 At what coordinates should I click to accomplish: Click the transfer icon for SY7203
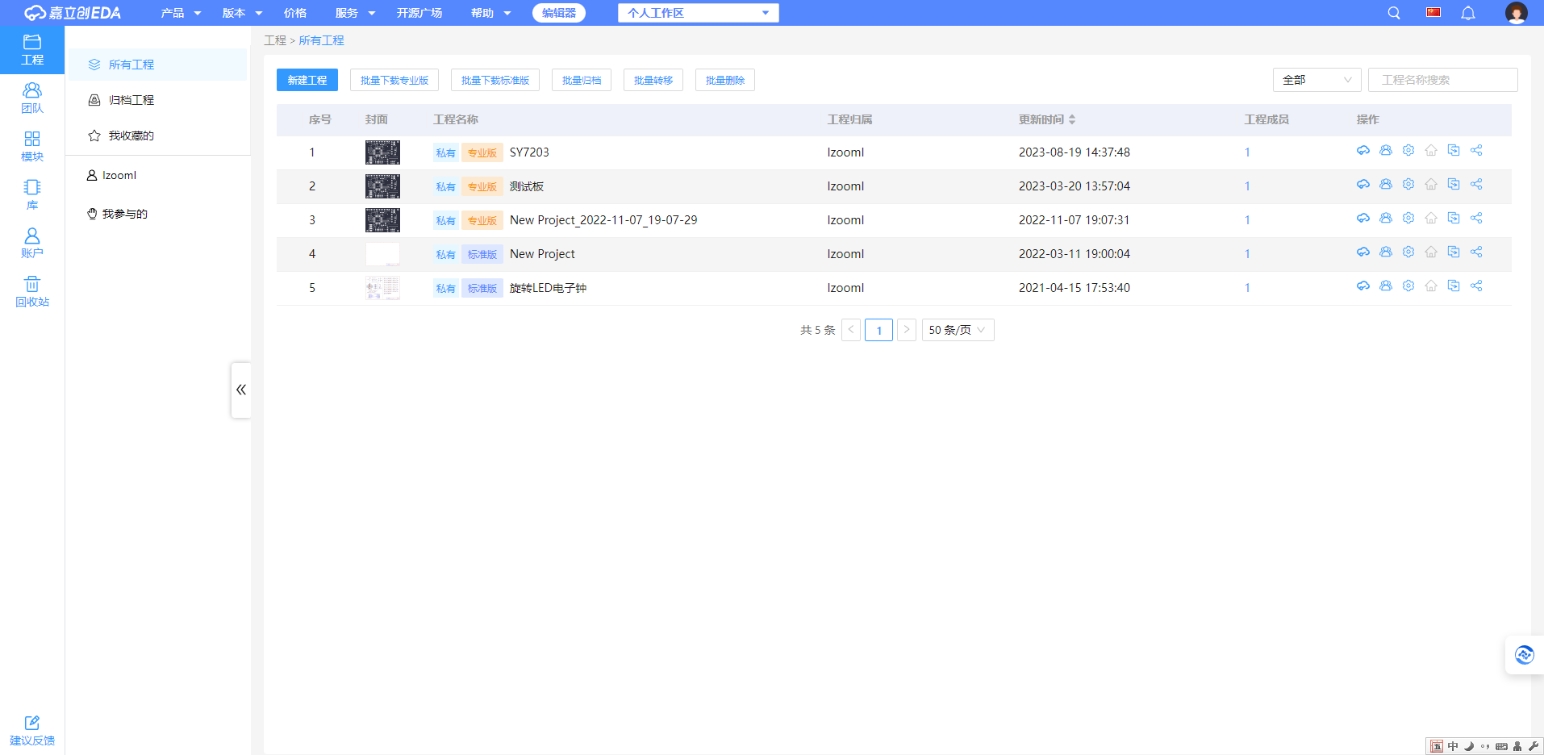coord(1454,151)
